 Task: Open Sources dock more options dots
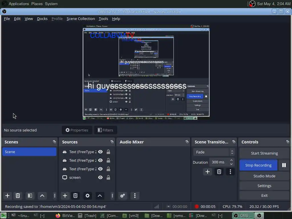[112, 196]
